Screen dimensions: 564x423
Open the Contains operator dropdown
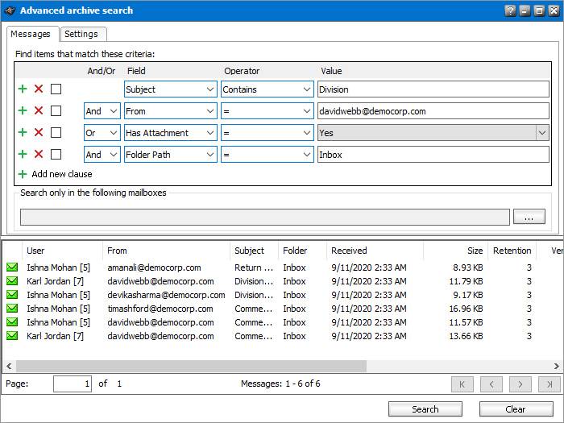pyautogui.click(x=307, y=89)
